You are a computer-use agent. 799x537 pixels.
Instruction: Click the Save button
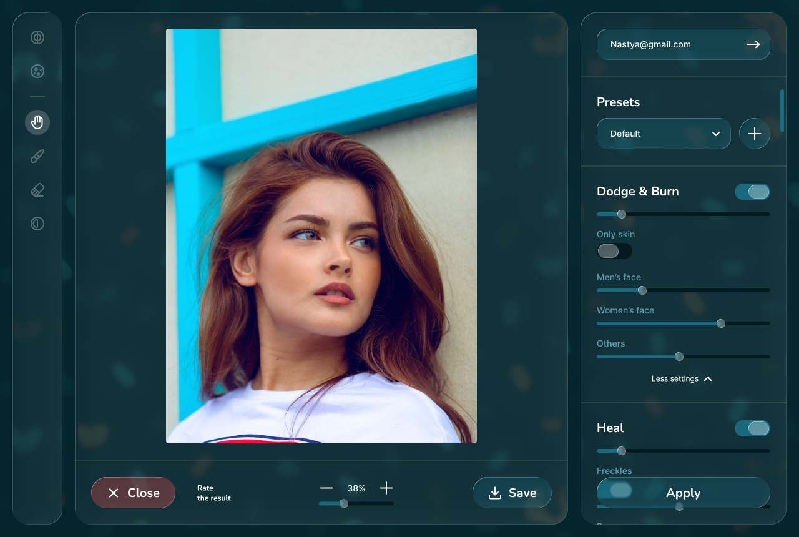point(512,493)
